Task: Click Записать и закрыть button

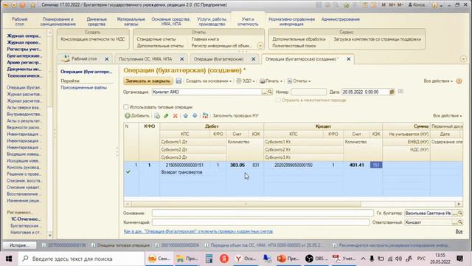Action: point(148,81)
